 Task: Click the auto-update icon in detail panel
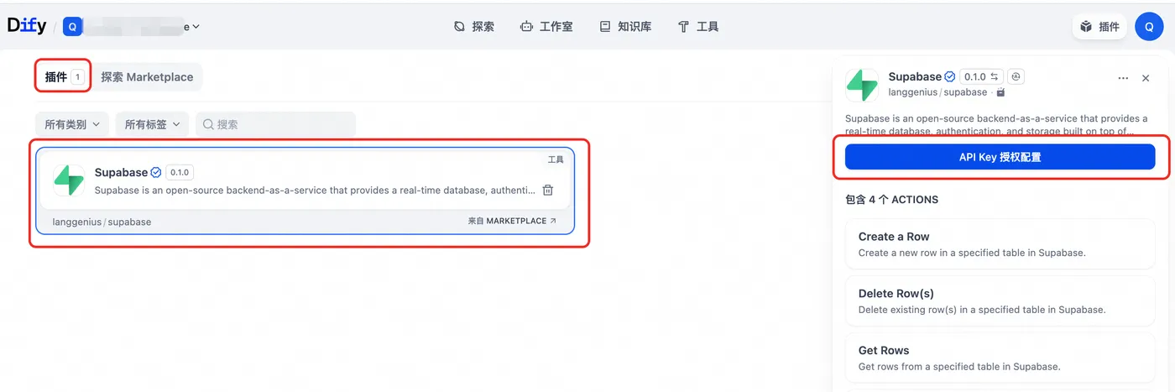point(1016,76)
